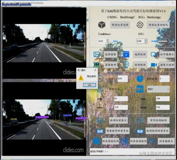This screenshot has height=160, width=177.
Task: Choose a video with 选择视频
Action: click(x=140, y=54)
